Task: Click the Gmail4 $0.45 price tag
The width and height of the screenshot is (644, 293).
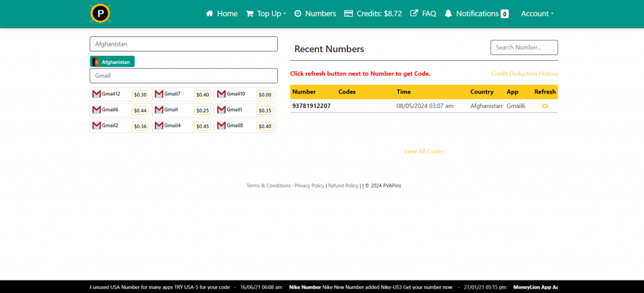Action: point(203,126)
